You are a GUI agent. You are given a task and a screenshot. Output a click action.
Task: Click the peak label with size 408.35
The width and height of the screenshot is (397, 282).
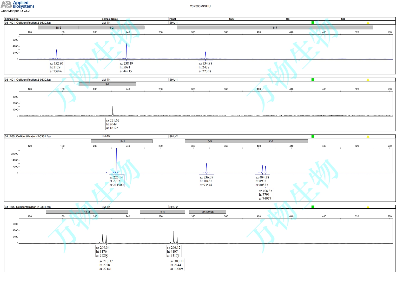265,195
